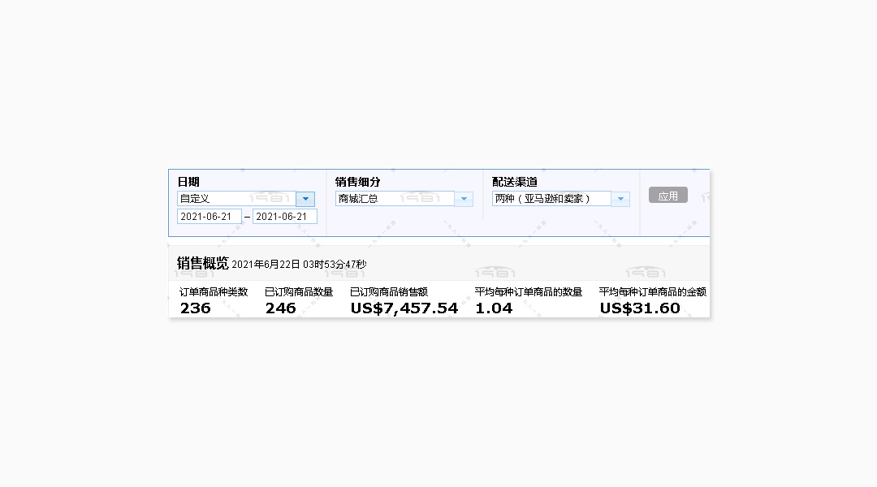Screen dimensions: 877x487
Task: Click the value US$7,457.54
Action: tap(404, 308)
